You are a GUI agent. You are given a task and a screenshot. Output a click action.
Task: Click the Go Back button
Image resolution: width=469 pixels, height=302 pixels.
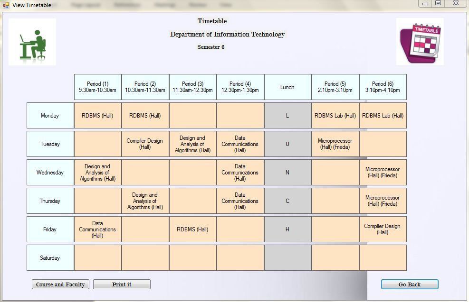pos(409,284)
